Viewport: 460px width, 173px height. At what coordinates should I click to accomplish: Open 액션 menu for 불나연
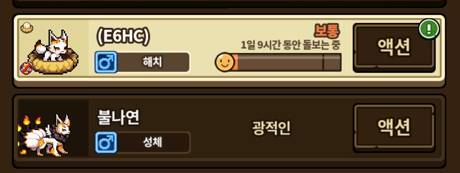pyautogui.click(x=394, y=128)
